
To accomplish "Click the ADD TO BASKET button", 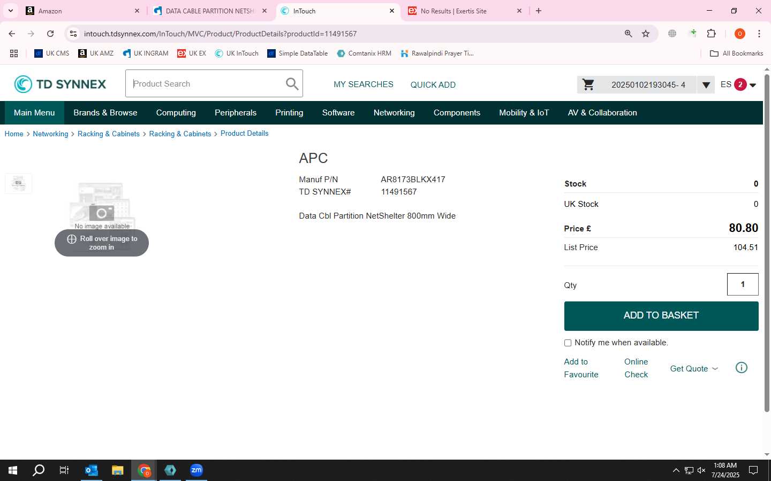I will (661, 316).
